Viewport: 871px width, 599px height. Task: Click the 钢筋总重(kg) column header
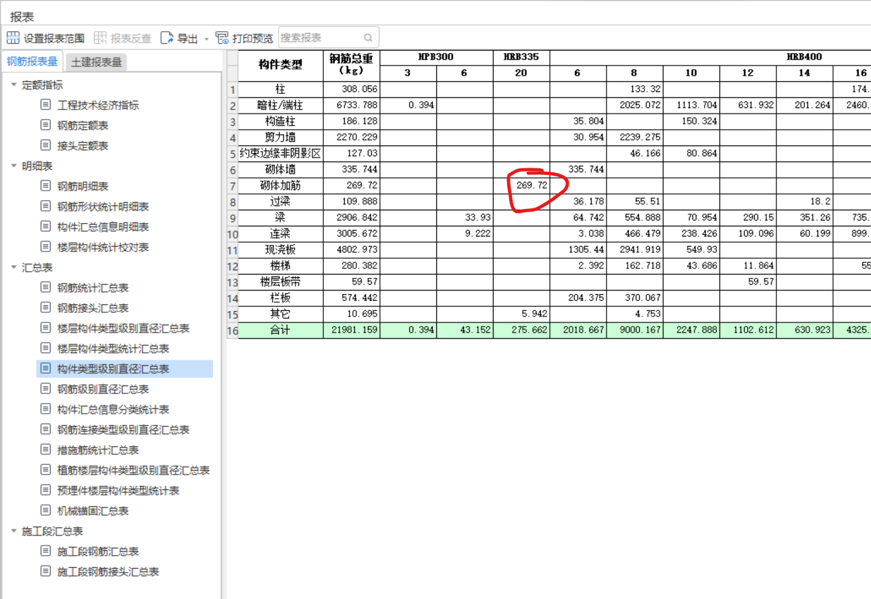click(x=352, y=65)
